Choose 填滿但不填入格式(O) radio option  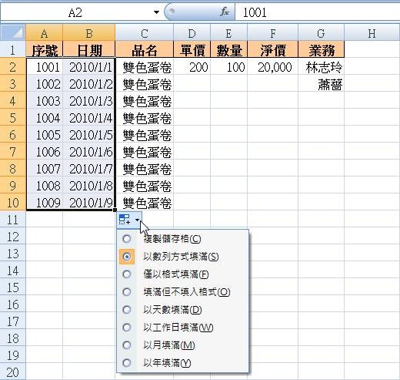pos(127,292)
